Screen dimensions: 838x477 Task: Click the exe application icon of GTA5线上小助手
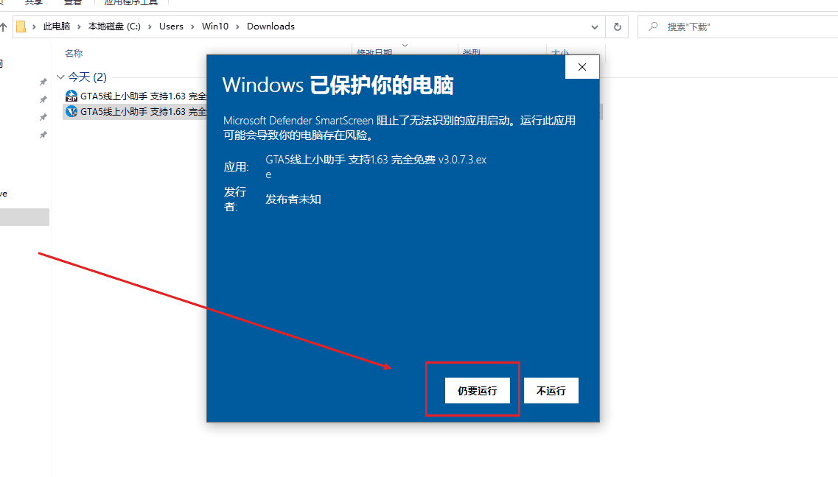(71, 111)
